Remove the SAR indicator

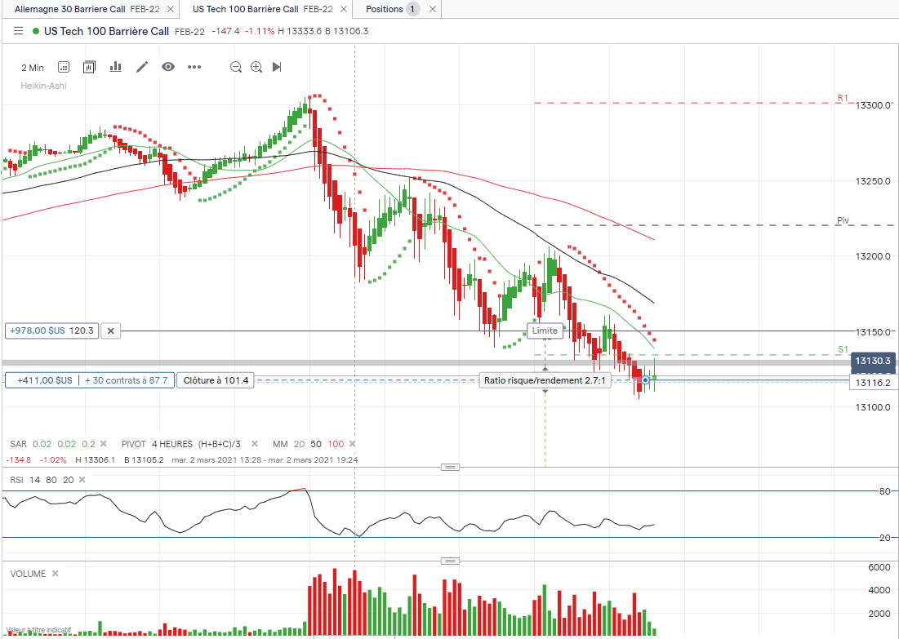pos(104,444)
